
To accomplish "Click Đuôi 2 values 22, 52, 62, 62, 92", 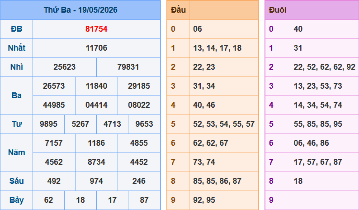I will [x=325, y=67].
